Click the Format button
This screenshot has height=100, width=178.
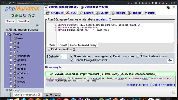[63, 45]
